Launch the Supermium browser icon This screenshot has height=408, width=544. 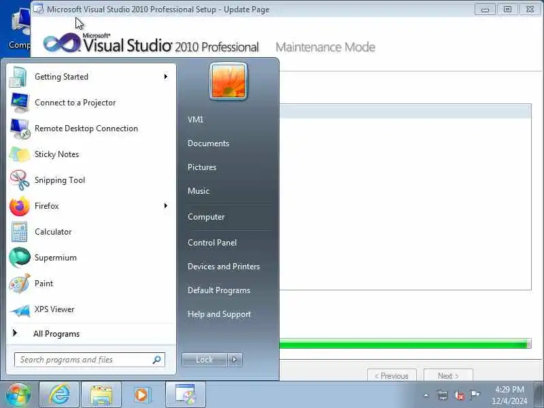tap(20, 258)
